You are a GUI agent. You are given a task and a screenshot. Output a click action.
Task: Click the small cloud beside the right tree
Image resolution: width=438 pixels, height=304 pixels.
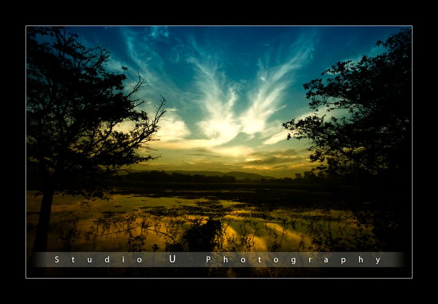277,138
